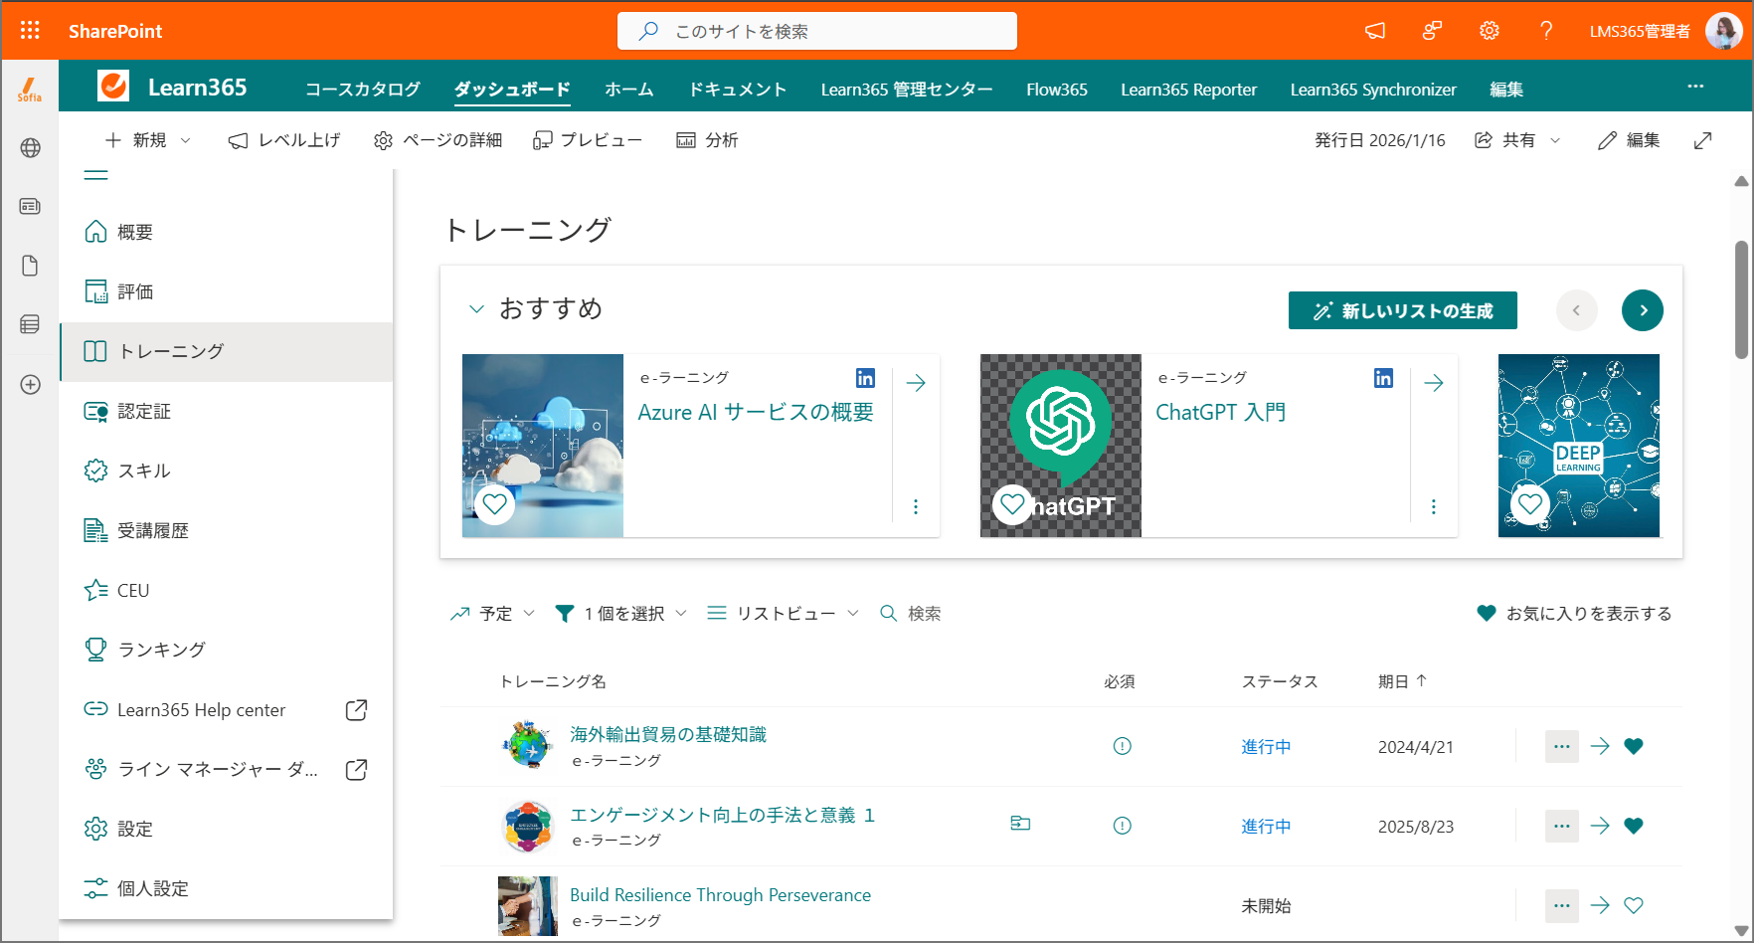Open the 予定 view dropdown
The width and height of the screenshot is (1754, 943).
tap(492, 614)
